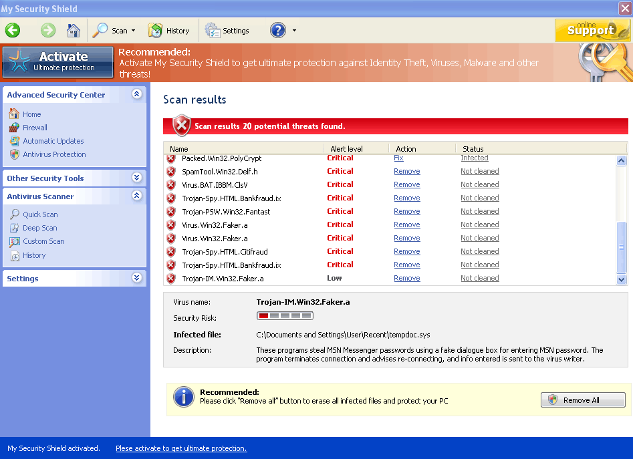Screen dimensions: 633x459
Task: Click the Remove All button
Action: [583, 400]
